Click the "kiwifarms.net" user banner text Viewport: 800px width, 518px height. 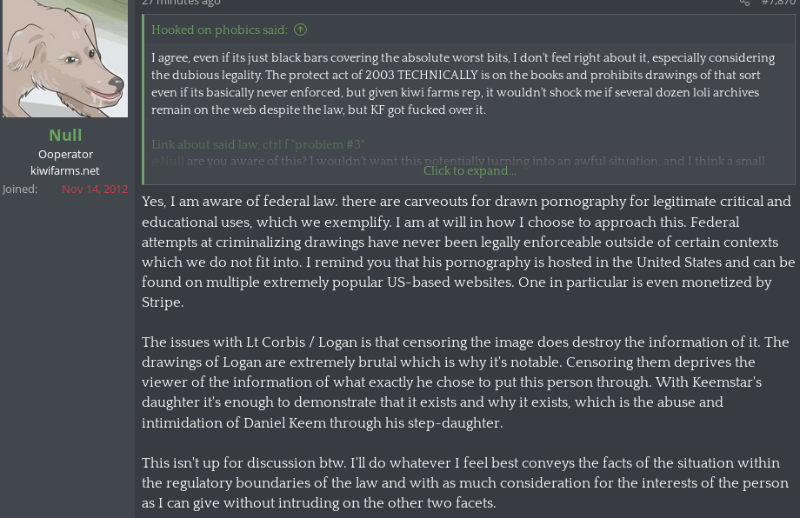click(65, 170)
